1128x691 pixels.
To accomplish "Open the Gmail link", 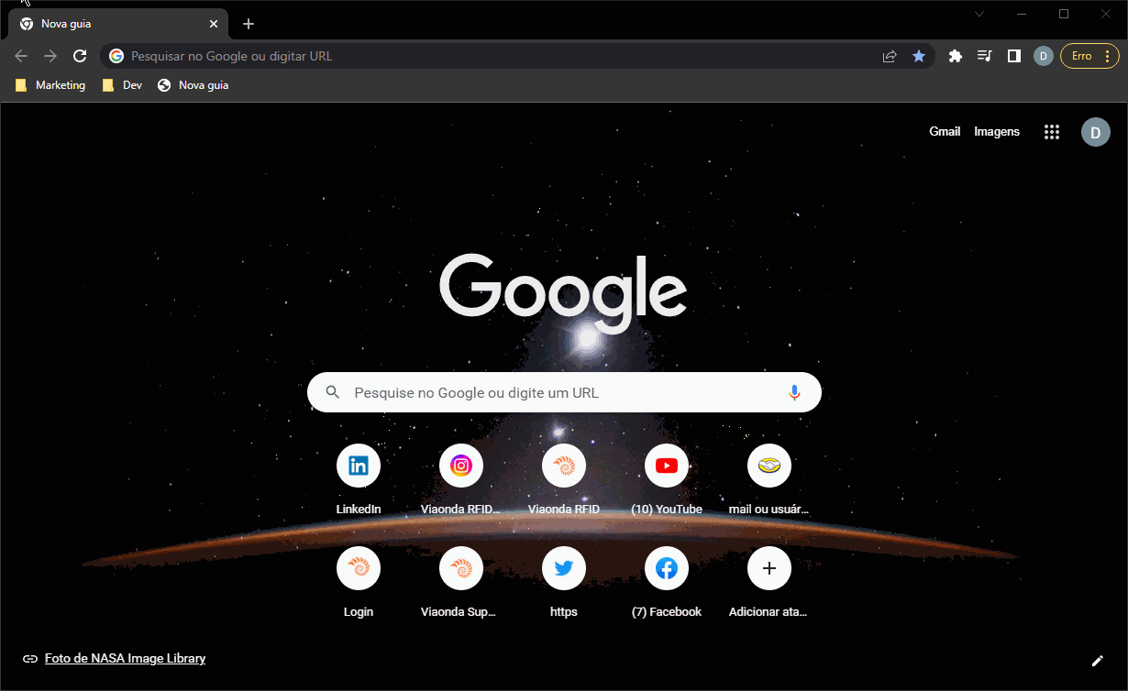I will (x=945, y=132).
